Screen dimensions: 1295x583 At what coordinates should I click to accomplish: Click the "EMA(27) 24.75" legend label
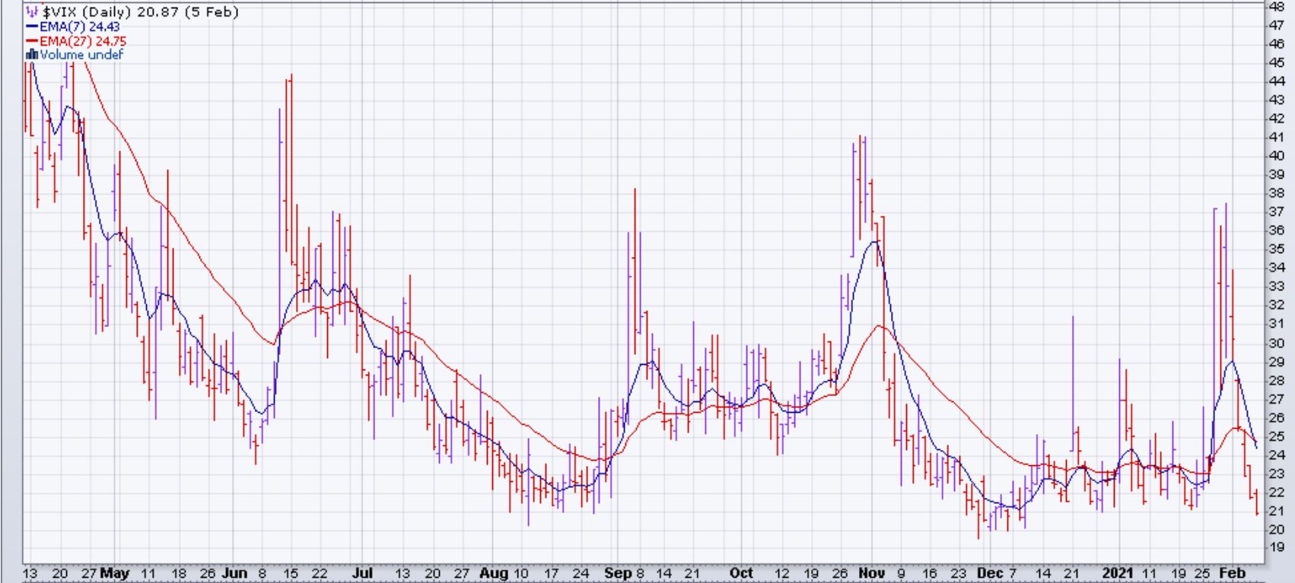pos(83,41)
